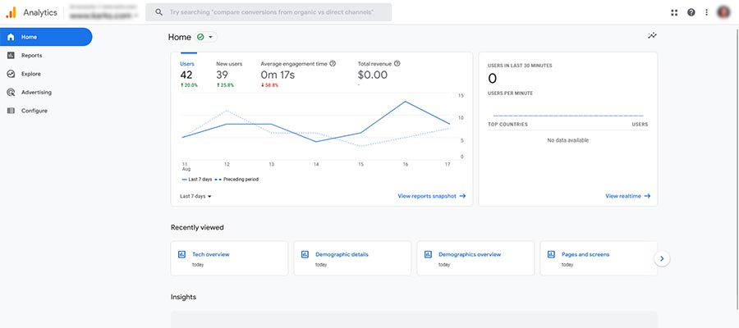Expand the Home status check dropdown
Viewport: 739px width, 328px height.
point(206,37)
